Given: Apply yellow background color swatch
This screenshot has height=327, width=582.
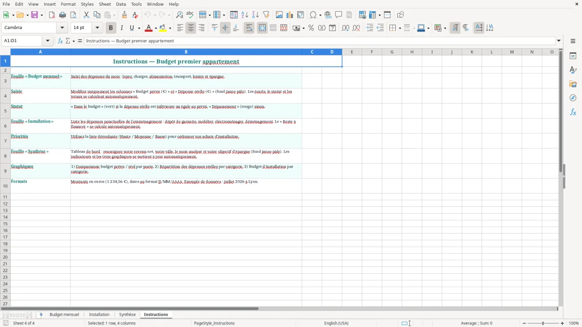Looking at the screenshot, I should [163, 28].
